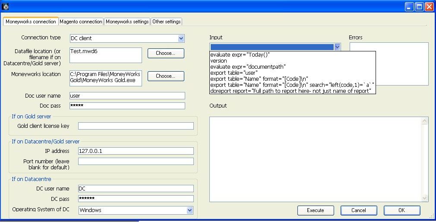Click the Datafile location text box
The width and height of the screenshot is (436, 222).
click(106, 55)
